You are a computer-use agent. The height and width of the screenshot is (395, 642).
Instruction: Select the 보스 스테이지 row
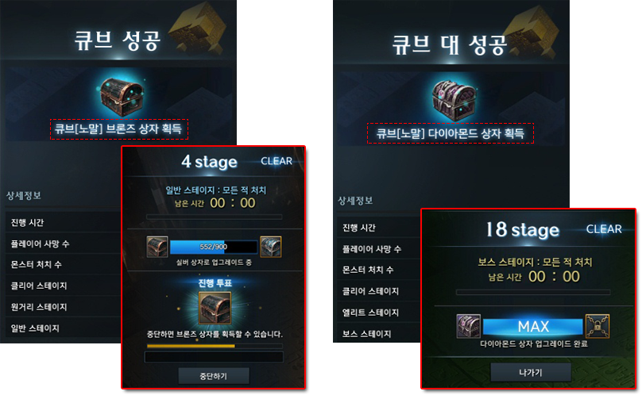click(x=379, y=333)
